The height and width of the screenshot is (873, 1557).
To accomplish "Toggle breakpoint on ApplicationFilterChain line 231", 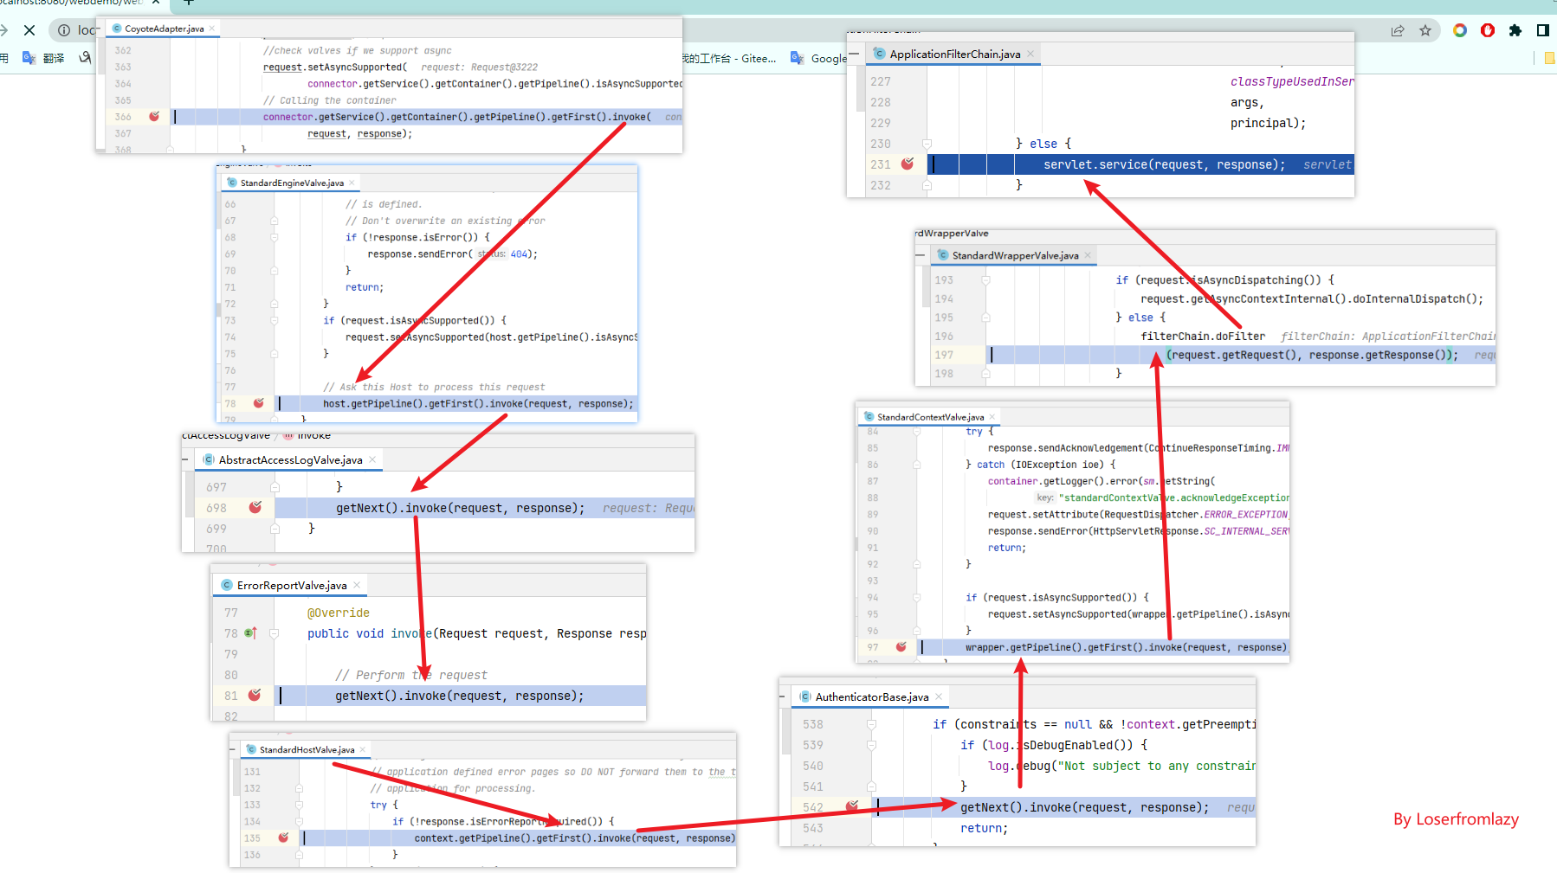I will (x=907, y=164).
